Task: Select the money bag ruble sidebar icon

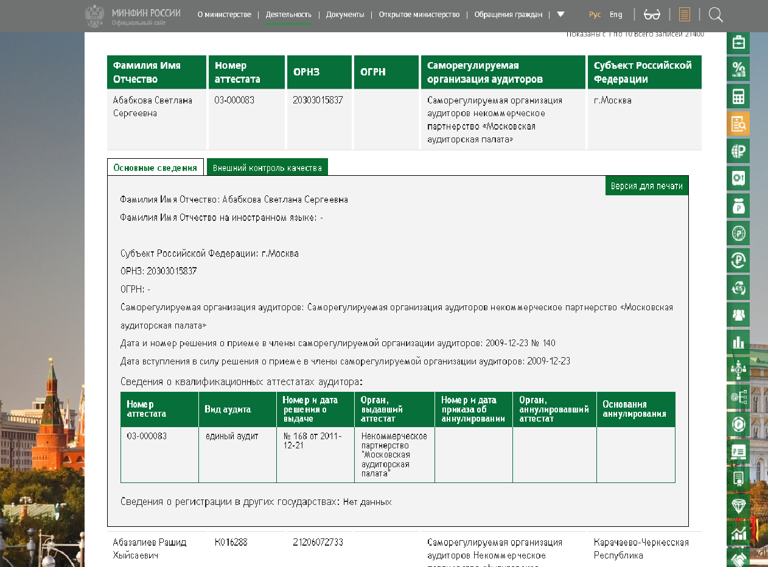Action: coord(738,206)
